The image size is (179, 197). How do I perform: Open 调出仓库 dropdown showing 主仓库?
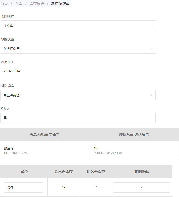(78, 26)
